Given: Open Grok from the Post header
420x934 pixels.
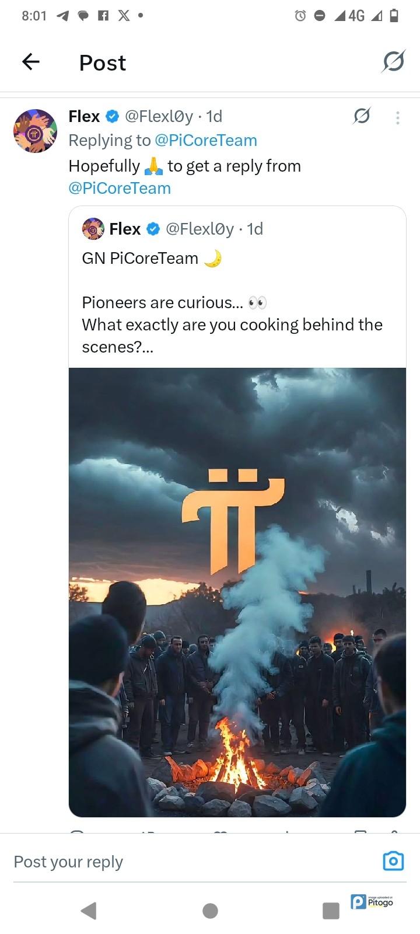Looking at the screenshot, I should (393, 61).
